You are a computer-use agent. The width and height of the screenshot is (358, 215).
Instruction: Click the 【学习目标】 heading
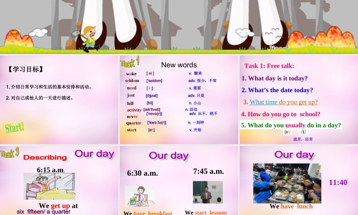coord(25,69)
